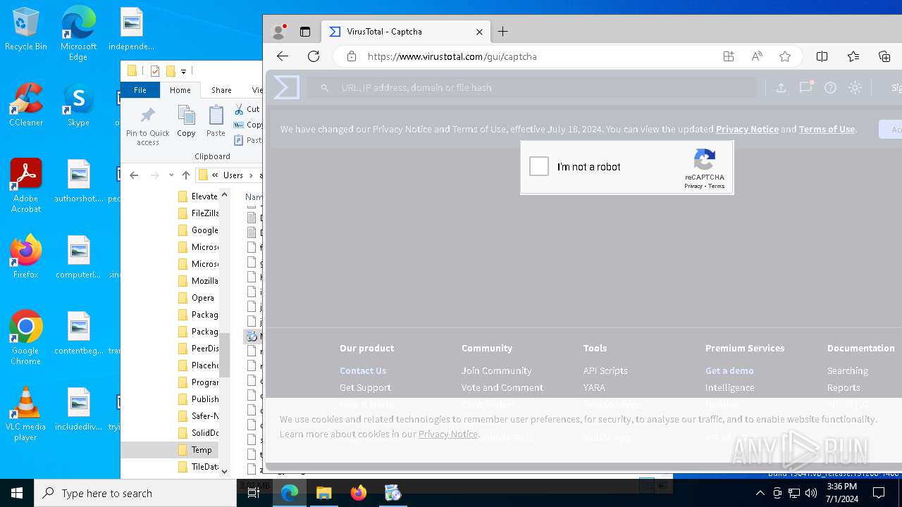The image size is (902, 507).
Task: Select Temp folder in Explorer tree
Action: [202, 450]
